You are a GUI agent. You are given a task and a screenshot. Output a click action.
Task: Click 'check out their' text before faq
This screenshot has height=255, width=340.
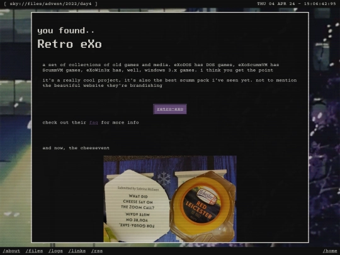[x=64, y=123]
